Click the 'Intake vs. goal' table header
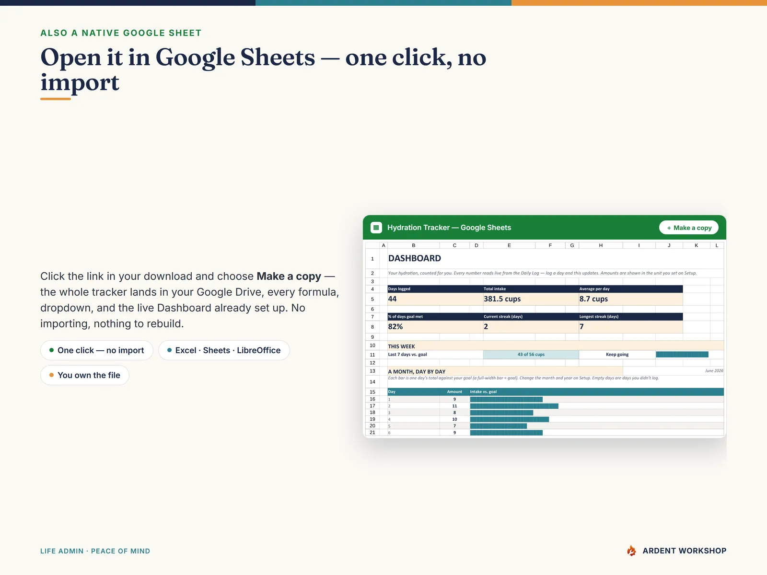This screenshot has width=767, height=575. [x=596, y=392]
